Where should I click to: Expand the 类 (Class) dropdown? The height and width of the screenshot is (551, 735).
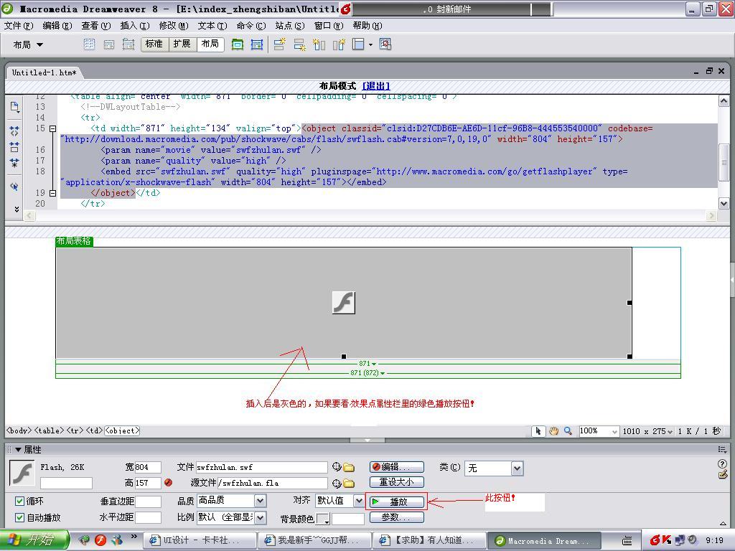coord(517,468)
